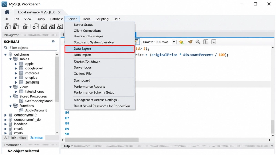Select Data Export from Server menu

coord(100,49)
